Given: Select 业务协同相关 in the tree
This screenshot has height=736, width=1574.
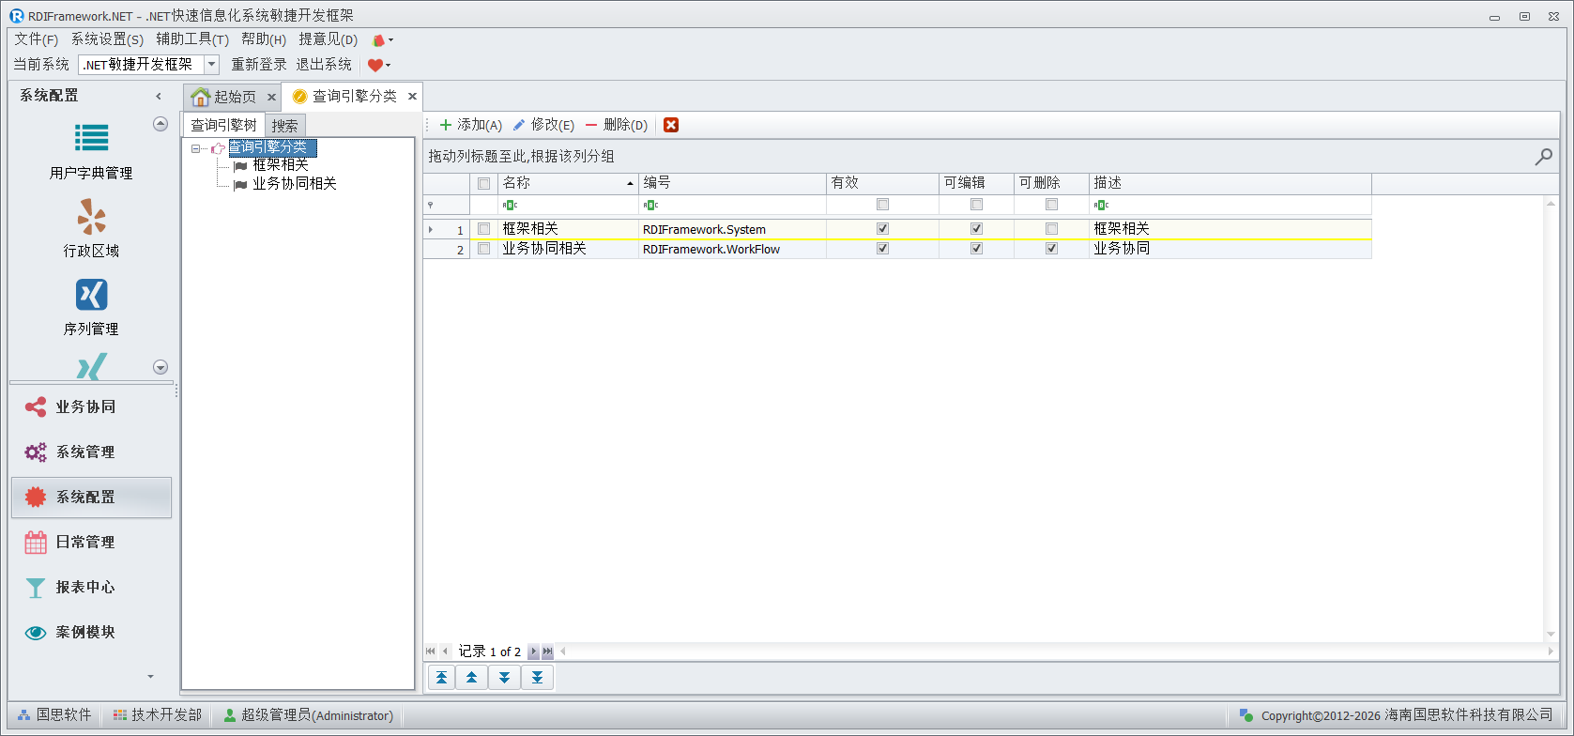Looking at the screenshot, I should click(294, 184).
